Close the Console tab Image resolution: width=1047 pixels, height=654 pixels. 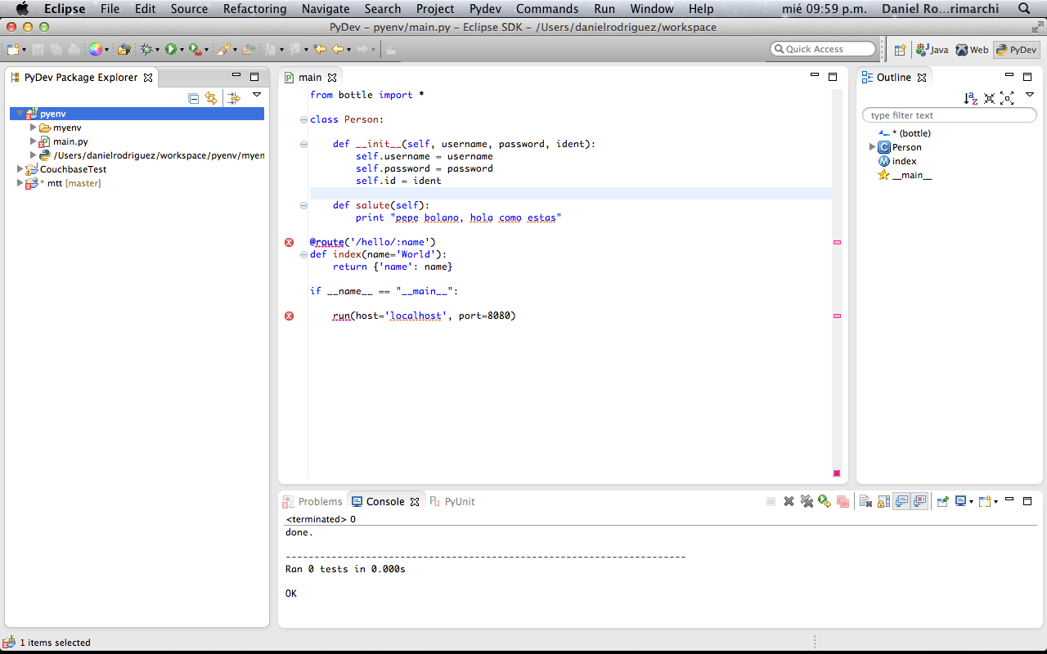click(x=415, y=502)
